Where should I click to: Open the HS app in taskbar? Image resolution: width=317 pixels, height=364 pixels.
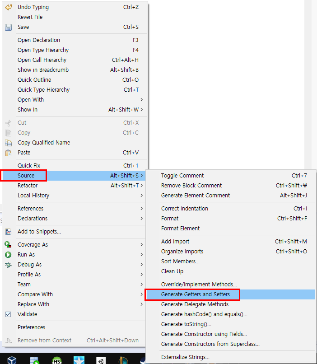57,360
